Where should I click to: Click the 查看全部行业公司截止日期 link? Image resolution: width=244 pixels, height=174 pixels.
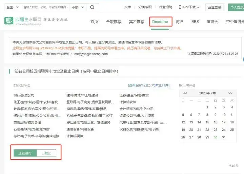149,85
